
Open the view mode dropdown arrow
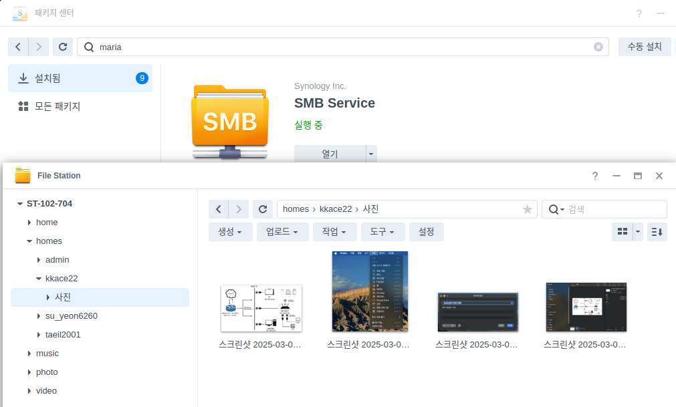pos(638,232)
